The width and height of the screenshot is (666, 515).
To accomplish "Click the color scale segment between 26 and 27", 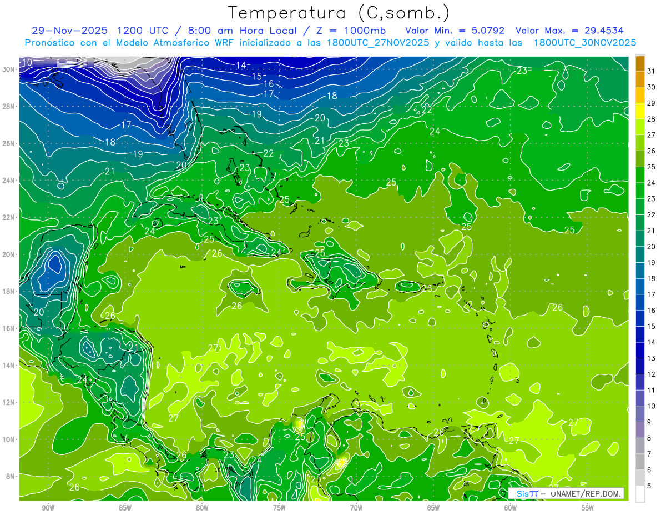I will pyautogui.click(x=640, y=143).
